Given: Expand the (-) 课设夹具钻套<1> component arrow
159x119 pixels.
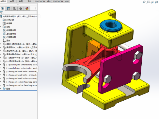Looking at the screenshot, I should pos(1,61).
